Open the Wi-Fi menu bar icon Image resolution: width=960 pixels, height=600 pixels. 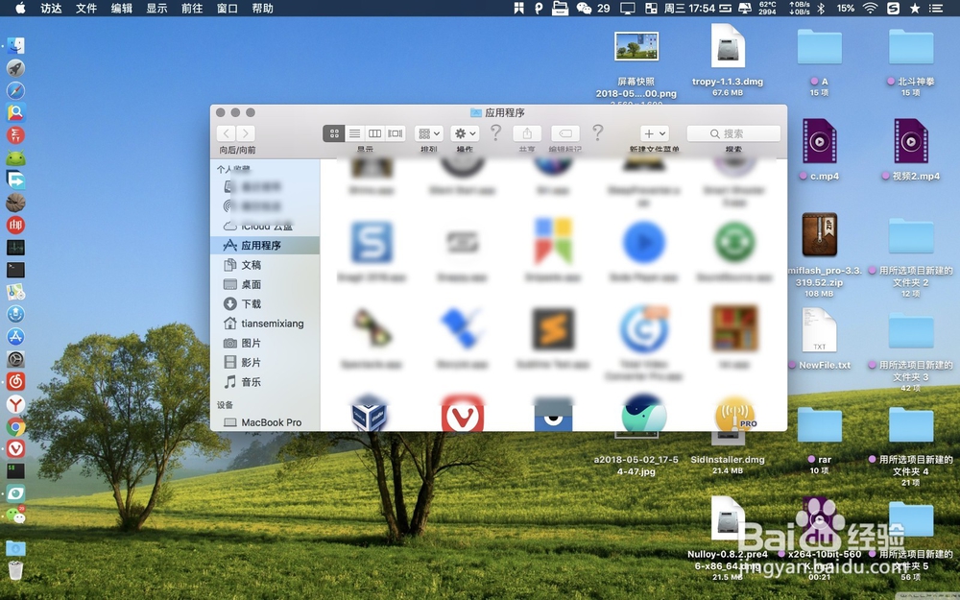870,8
